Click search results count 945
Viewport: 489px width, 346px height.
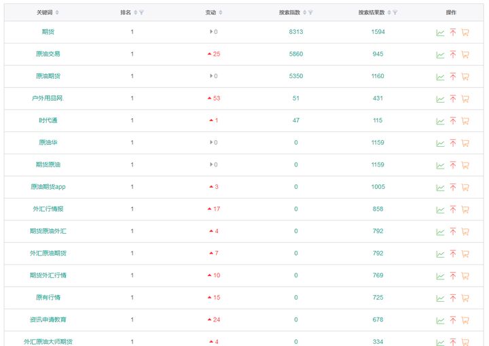click(378, 54)
